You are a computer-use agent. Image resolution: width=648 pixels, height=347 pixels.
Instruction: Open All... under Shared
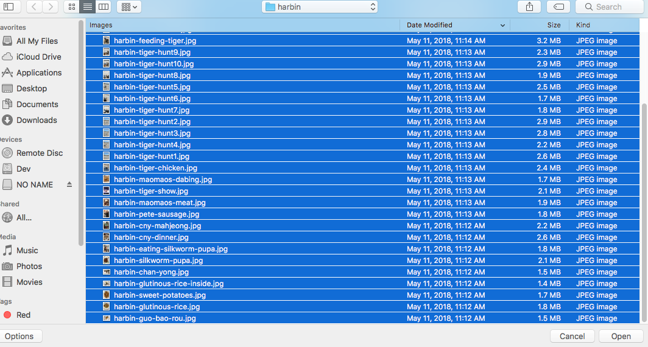(x=24, y=217)
